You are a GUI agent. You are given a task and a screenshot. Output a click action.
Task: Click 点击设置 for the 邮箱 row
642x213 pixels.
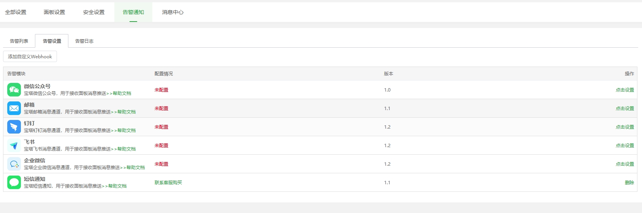pos(625,108)
